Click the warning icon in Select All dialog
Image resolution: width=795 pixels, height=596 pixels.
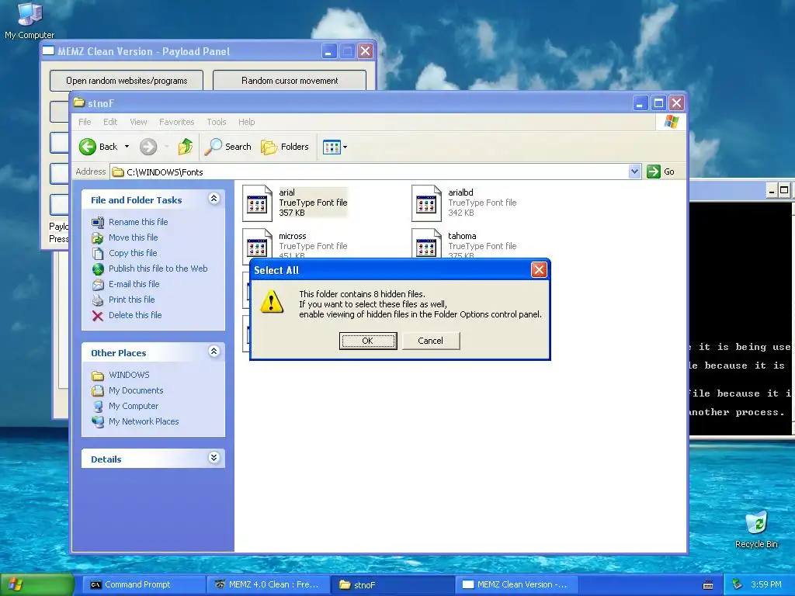[272, 302]
